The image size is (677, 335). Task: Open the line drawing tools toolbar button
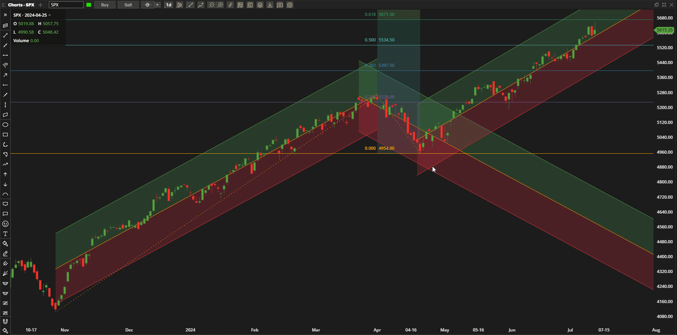click(x=190, y=5)
